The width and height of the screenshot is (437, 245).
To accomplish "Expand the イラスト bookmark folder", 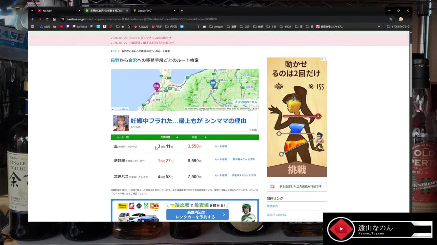I will pos(285,27).
